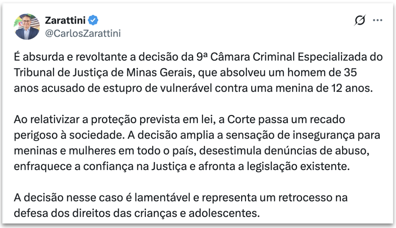Open the three-dot more options menu

pyautogui.click(x=377, y=20)
